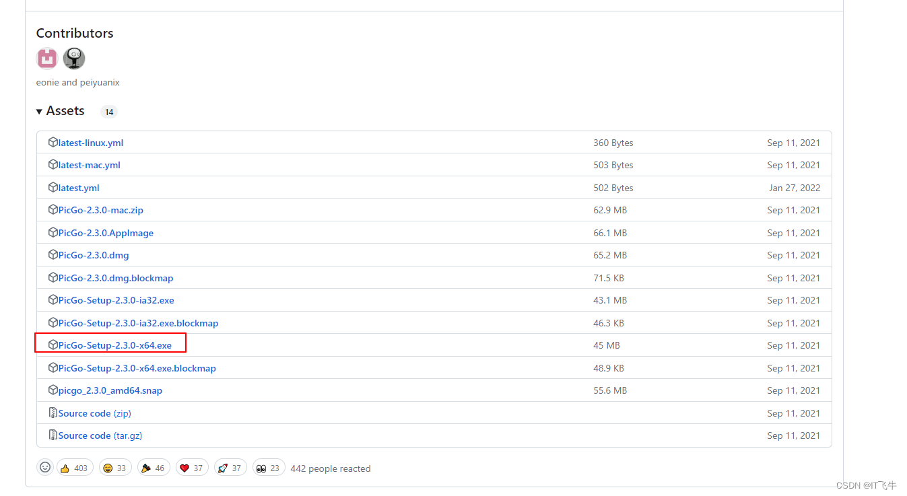Image resolution: width=907 pixels, height=496 pixels.
Task: Click the Assets count badge 14
Action: (109, 112)
